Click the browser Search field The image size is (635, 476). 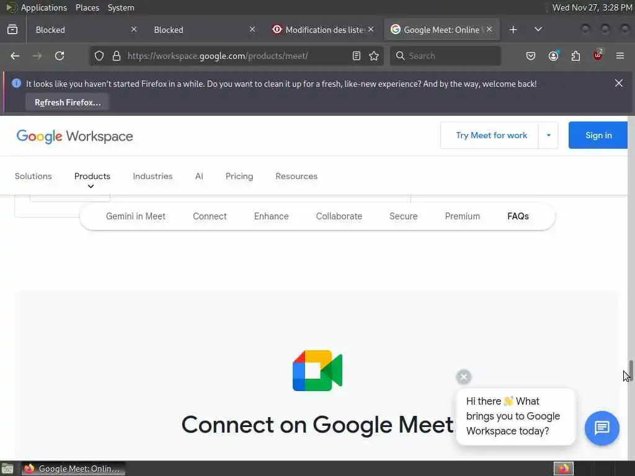tap(445, 56)
